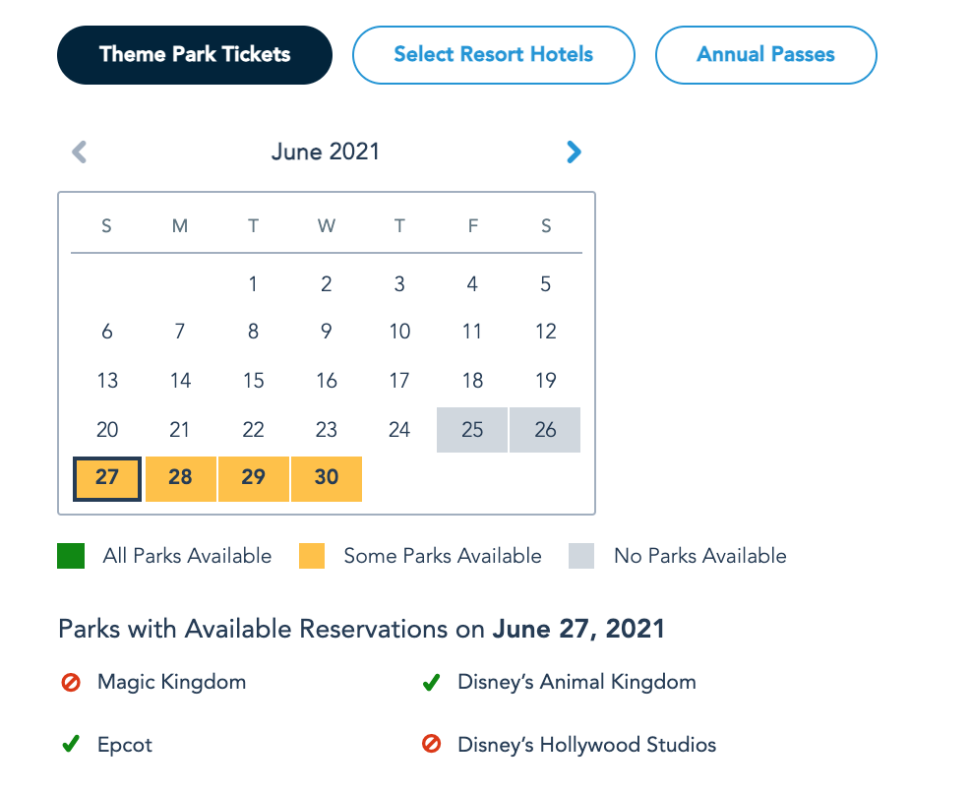Click gray No Parks Available swatch
Screen dimensions: 970x793
[581, 556]
